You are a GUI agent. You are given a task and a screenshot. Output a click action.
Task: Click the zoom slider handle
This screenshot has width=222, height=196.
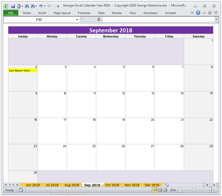pos(194,190)
